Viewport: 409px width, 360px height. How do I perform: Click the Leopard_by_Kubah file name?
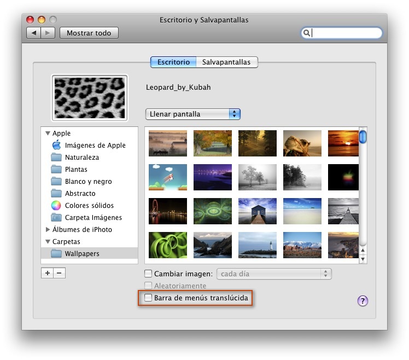pos(178,87)
